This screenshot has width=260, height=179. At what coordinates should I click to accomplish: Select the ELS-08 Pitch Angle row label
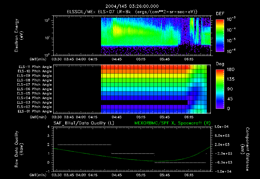coord(34,80)
